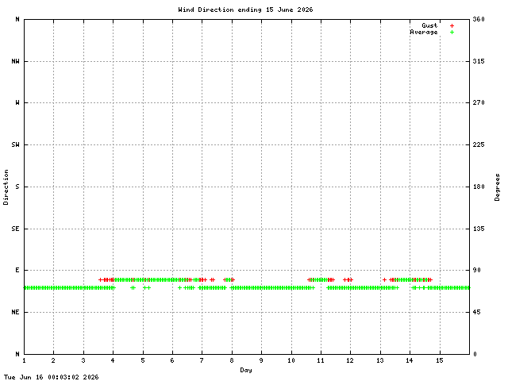This screenshot has height=381, width=508.
Task: Click day '10' on the x-axis
Action: point(291,360)
